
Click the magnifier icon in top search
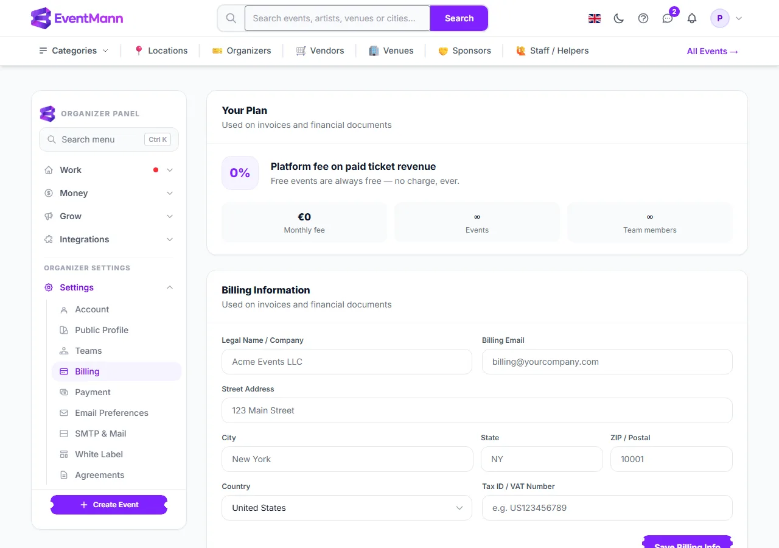231,18
